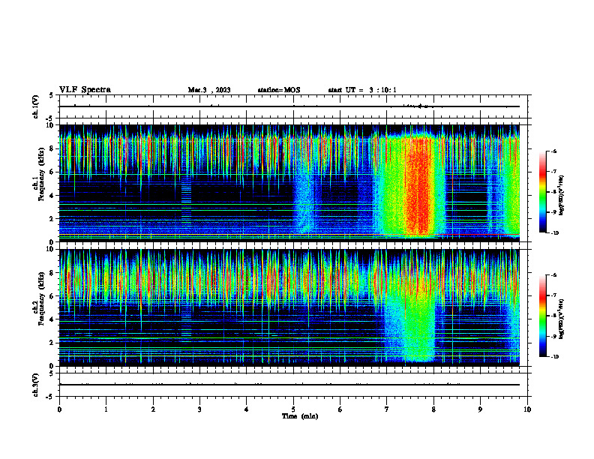Click the "VLF Spectra" title text
Screen dimensions: 594x459
(85, 90)
